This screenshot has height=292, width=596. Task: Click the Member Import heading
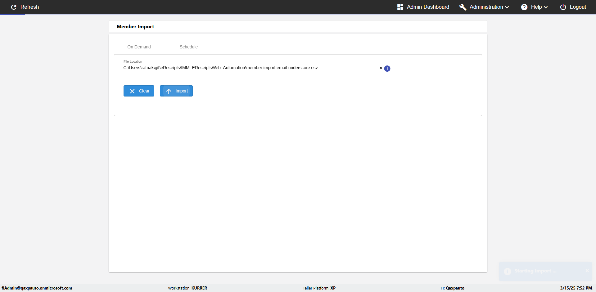(x=135, y=27)
